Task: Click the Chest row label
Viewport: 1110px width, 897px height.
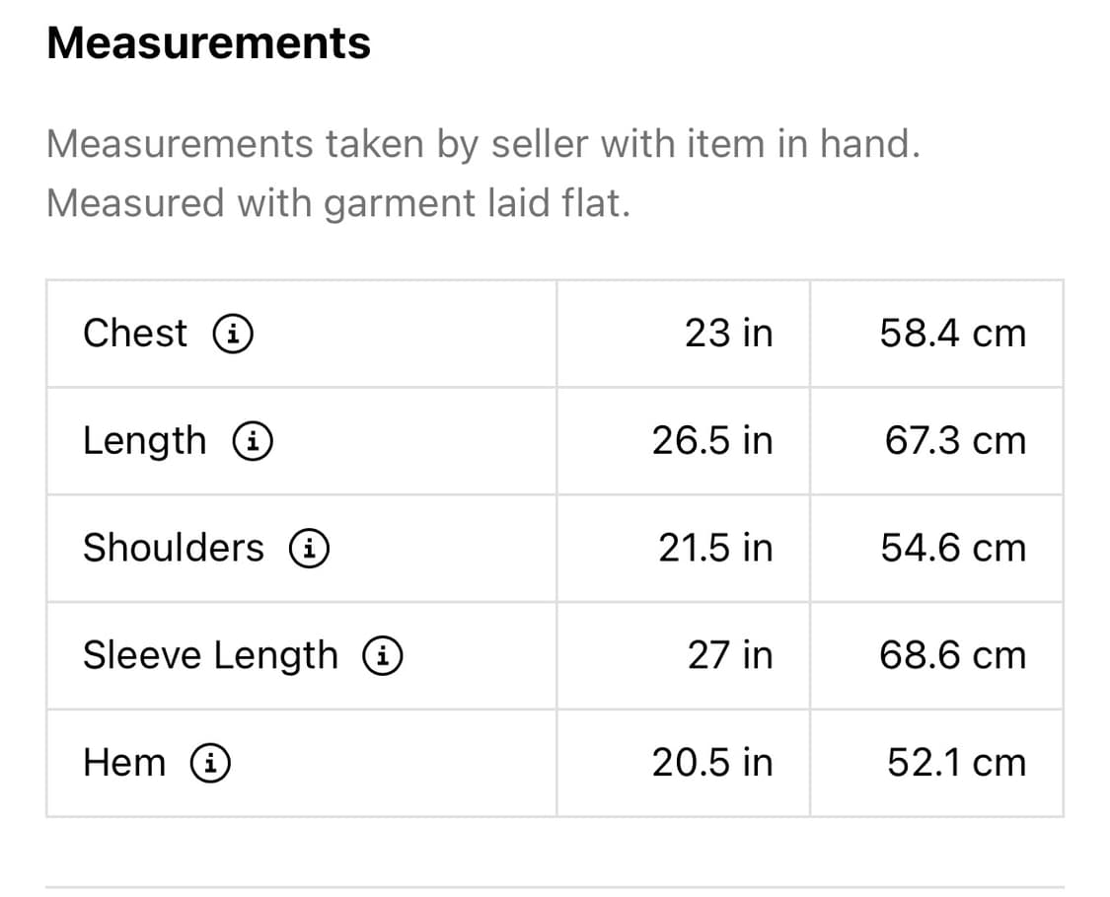Action: [x=135, y=334]
